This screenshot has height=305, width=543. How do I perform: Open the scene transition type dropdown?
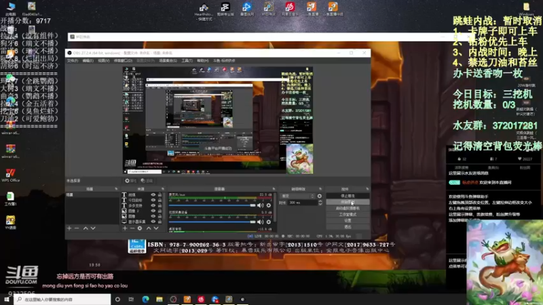click(x=297, y=196)
